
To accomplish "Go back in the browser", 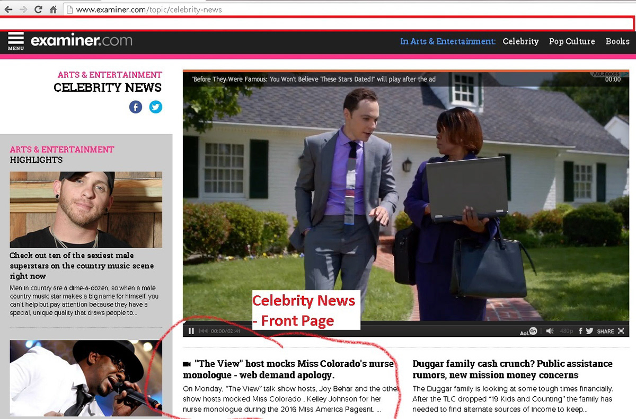I will pyautogui.click(x=8, y=9).
